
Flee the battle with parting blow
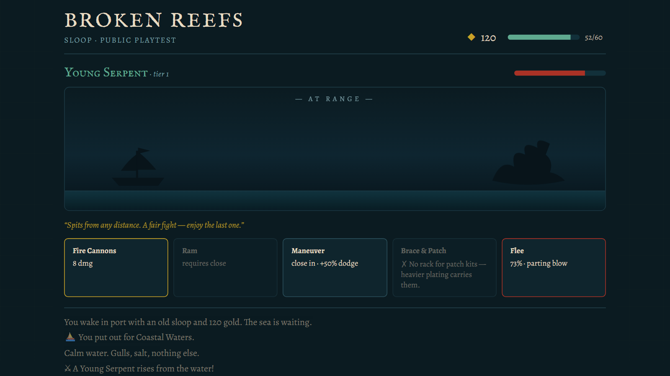pos(554,267)
